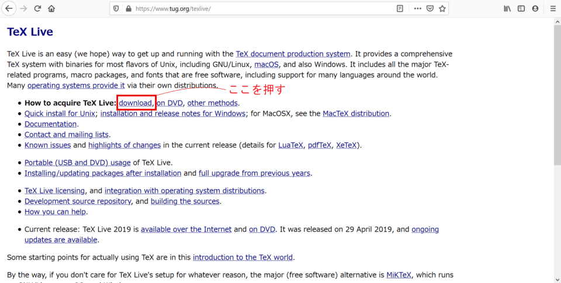Open the Firefox account icon

pyautogui.click(x=535, y=9)
